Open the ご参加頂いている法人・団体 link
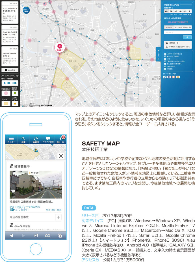Image resolution: width=195 pixels, height=262 pixels. coord(174,61)
